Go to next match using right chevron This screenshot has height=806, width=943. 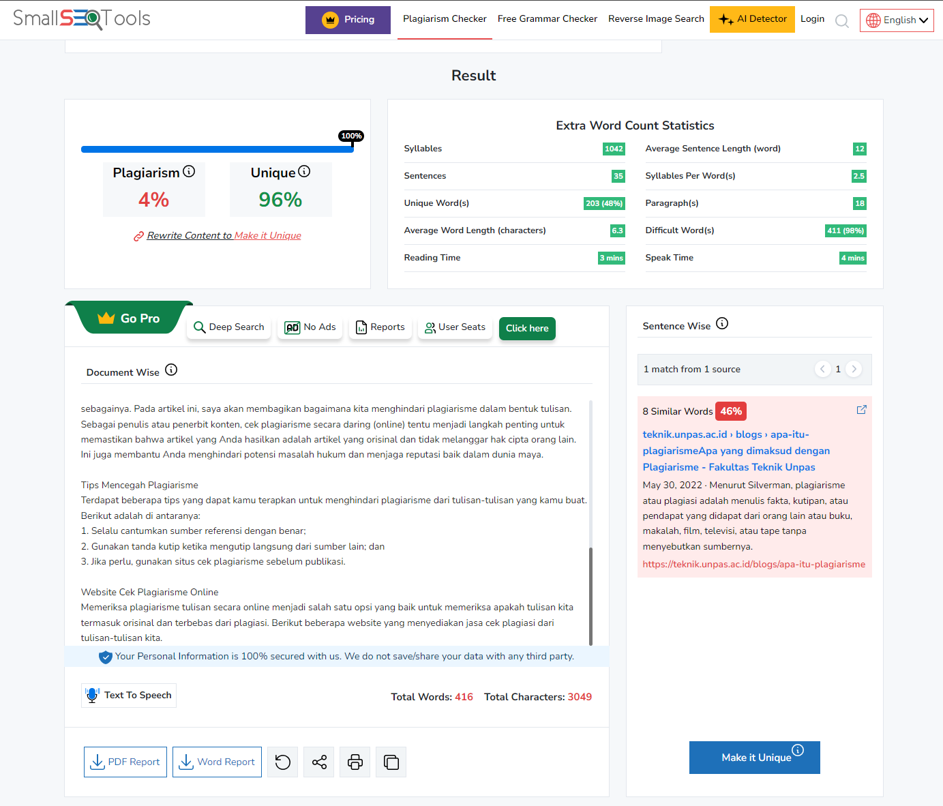854,369
